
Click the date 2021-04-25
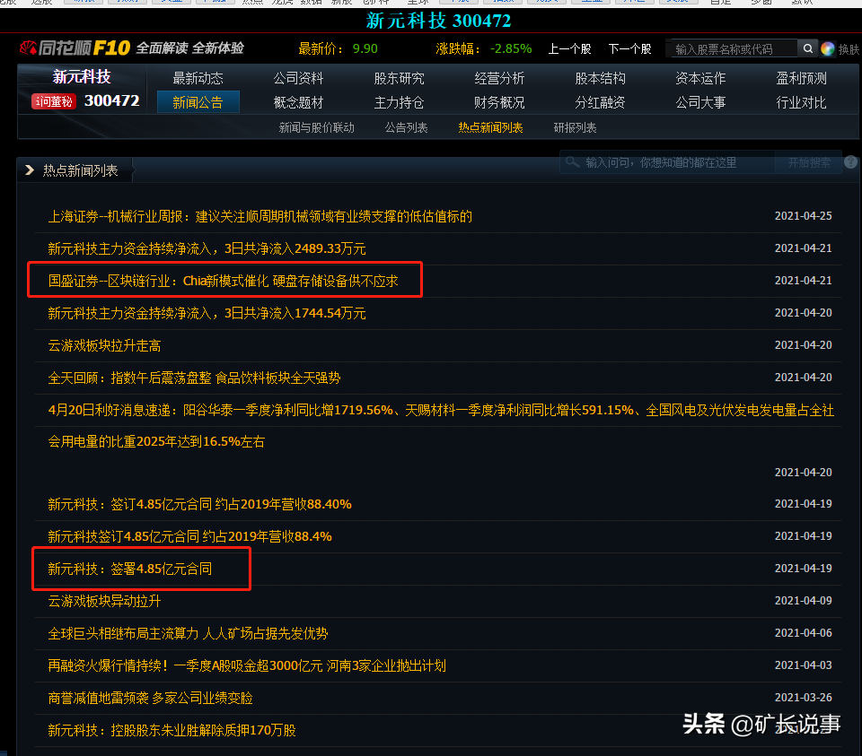[803, 216]
